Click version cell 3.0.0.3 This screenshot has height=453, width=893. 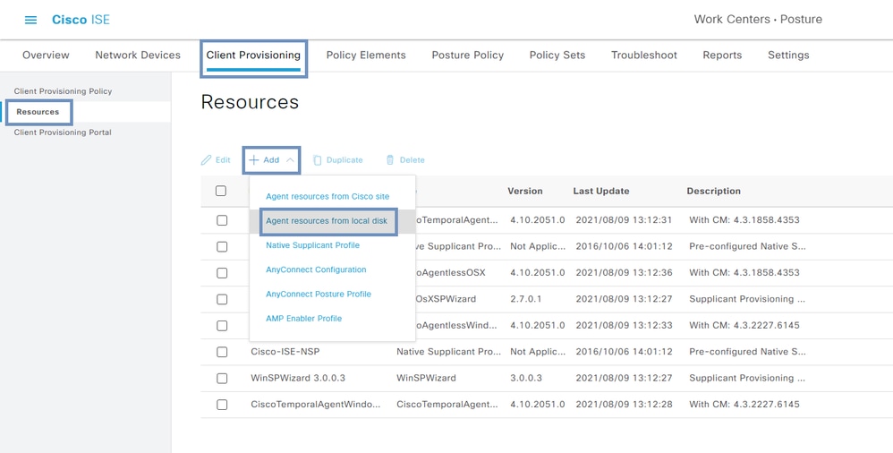(525, 379)
